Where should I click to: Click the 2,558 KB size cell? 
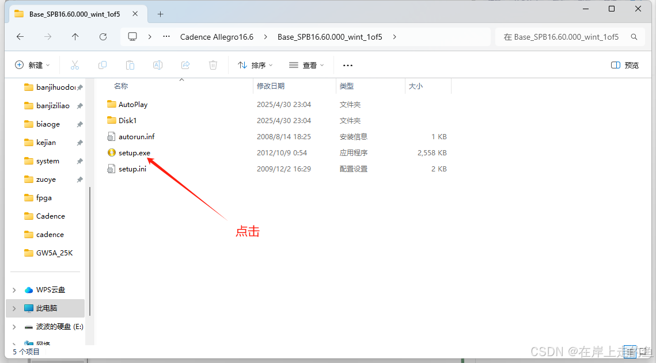pyautogui.click(x=432, y=153)
